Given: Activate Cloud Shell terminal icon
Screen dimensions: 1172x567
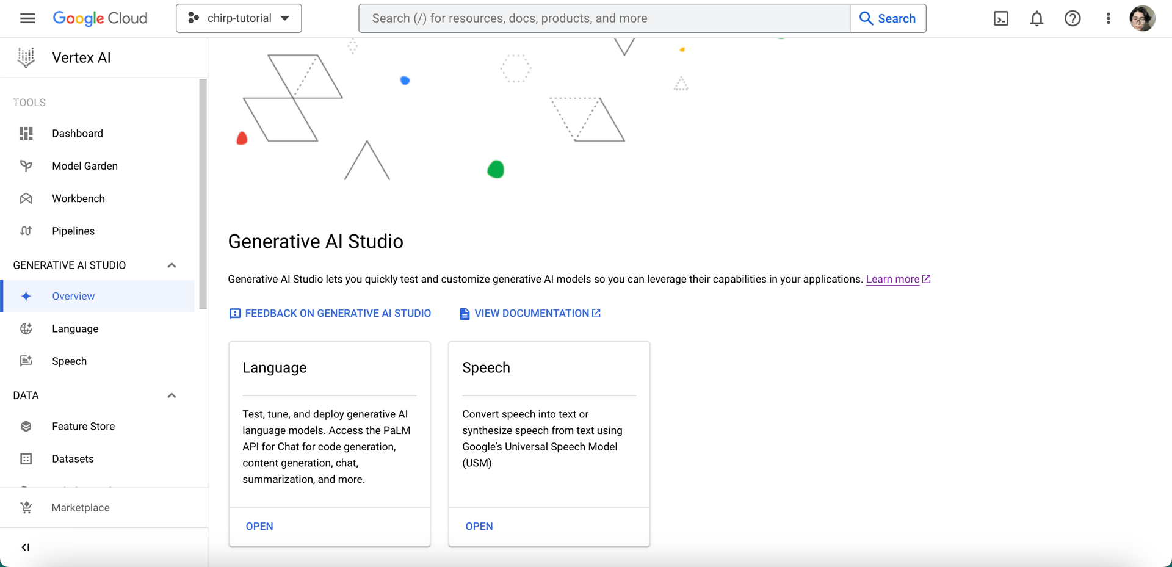Looking at the screenshot, I should click(x=1001, y=18).
